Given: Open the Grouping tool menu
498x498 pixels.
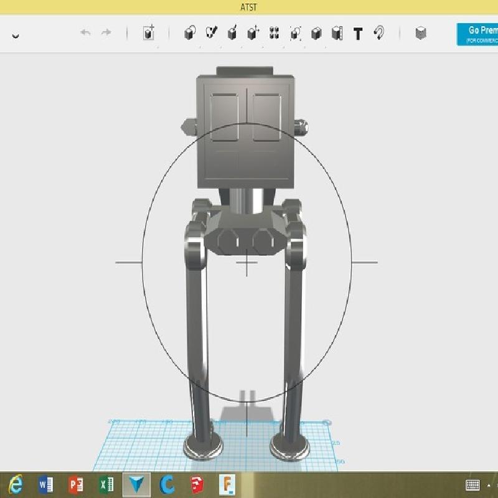Looking at the screenshot, I should 295,33.
